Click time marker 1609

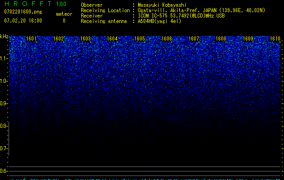248,38
